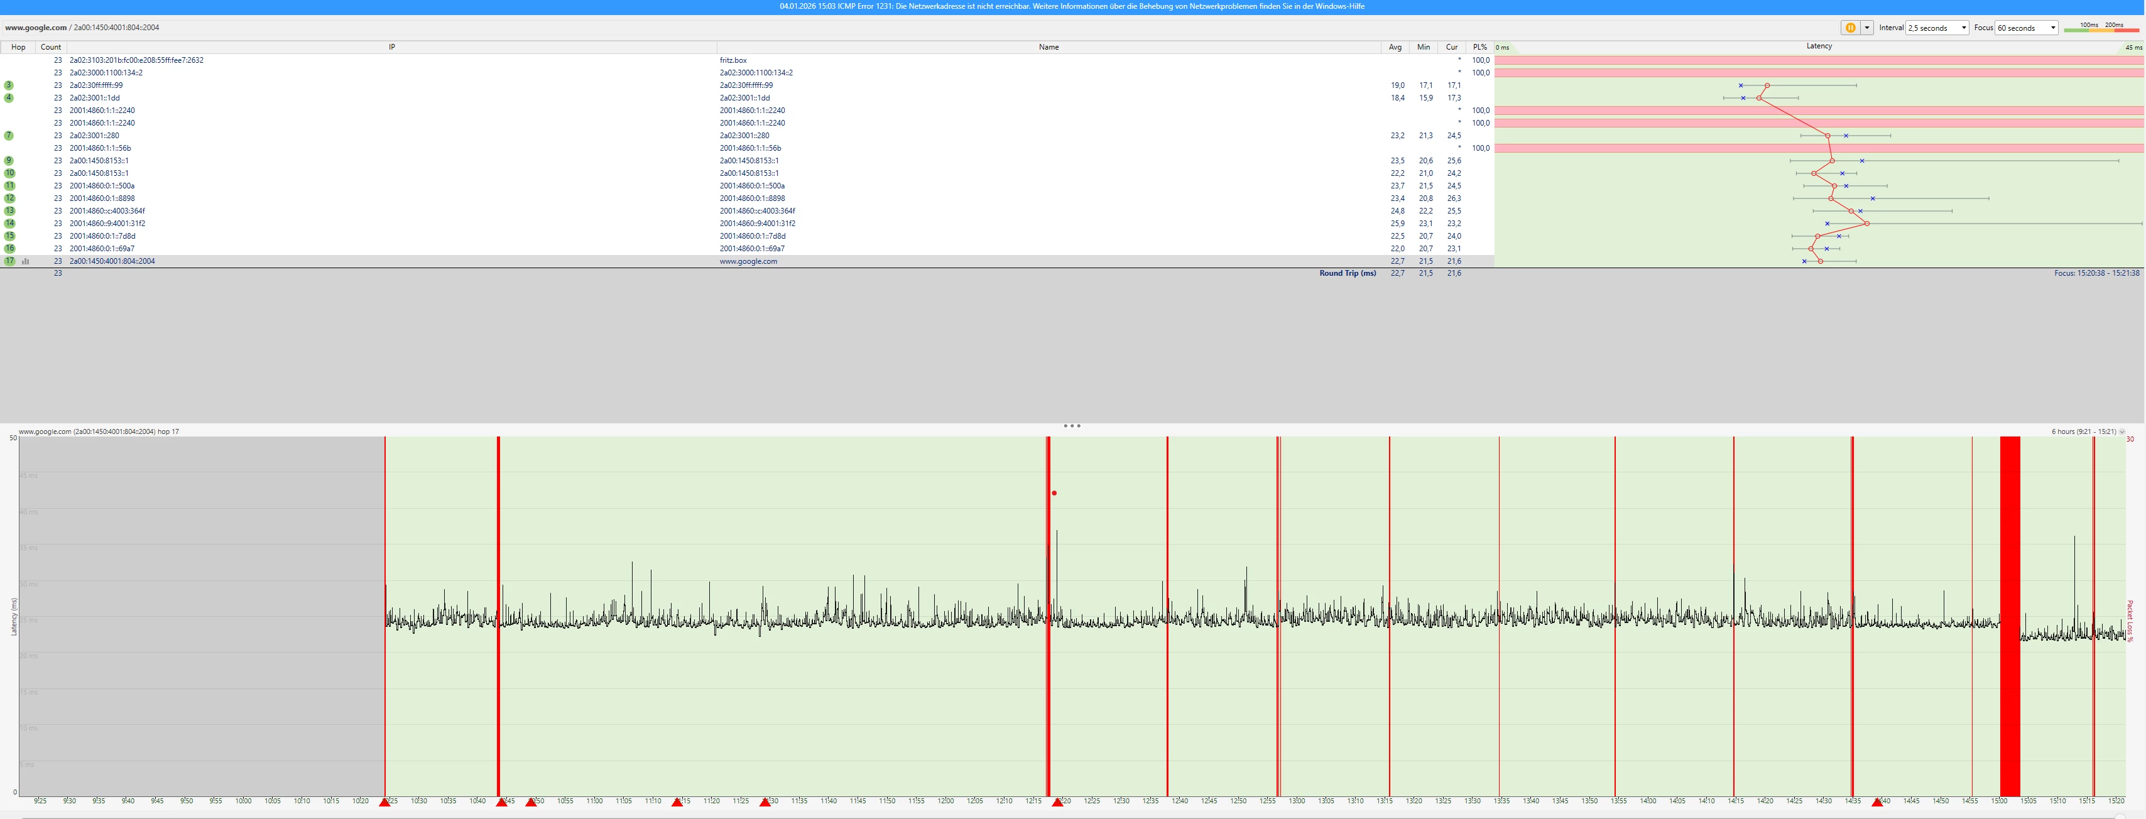
Task: Click the Avg column header
Action: [1395, 46]
